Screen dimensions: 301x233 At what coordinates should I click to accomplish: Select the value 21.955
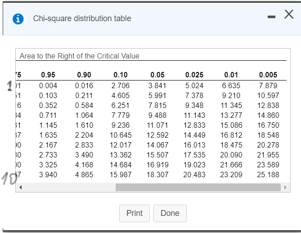click(268, 155)
